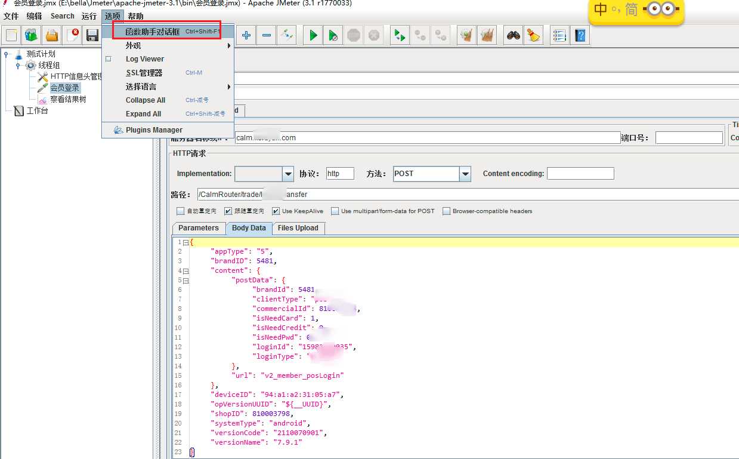The height and width of the screenshot is (459, 739).
Task: Choose SSL管理器 menu entry
Action: pyautogui.click(x=168, y=73)
